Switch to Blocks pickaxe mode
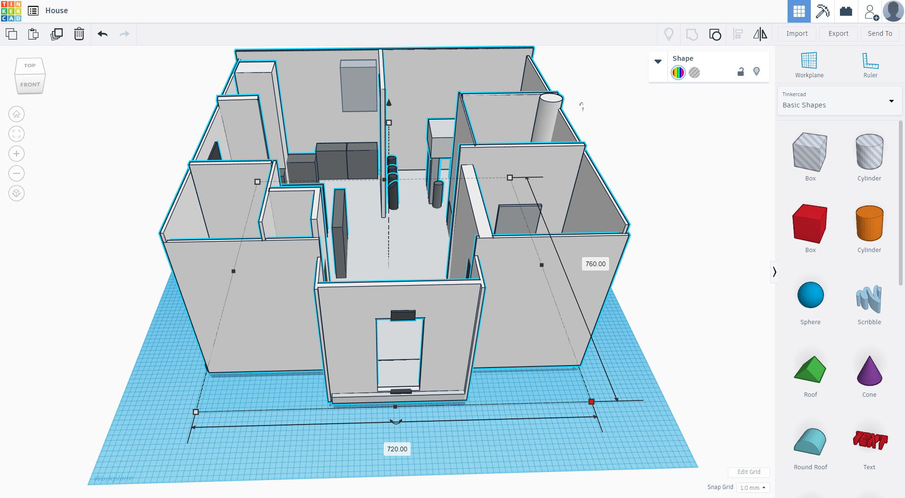This screenshot has height=498, width=905. [823, 11]
